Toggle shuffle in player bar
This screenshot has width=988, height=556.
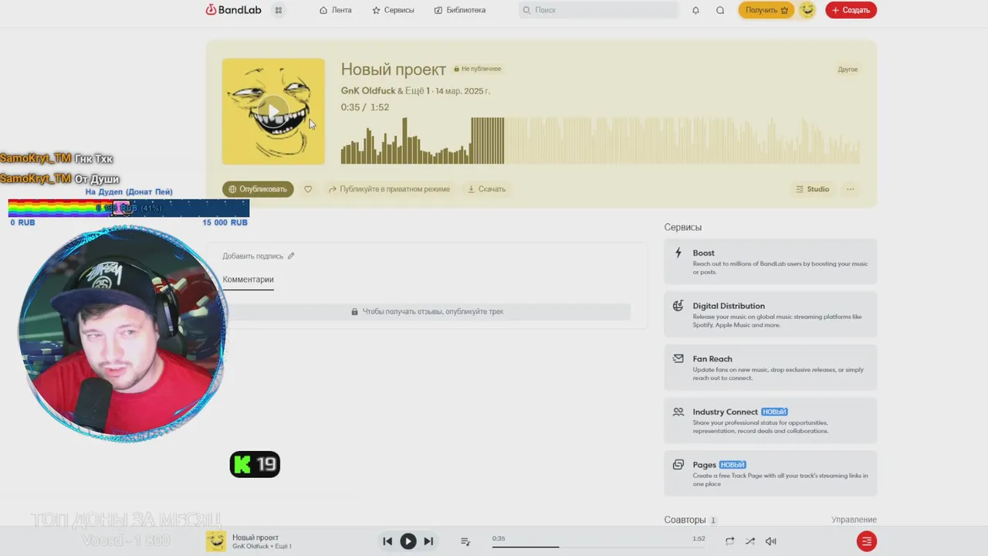click(x=749, y=541)
